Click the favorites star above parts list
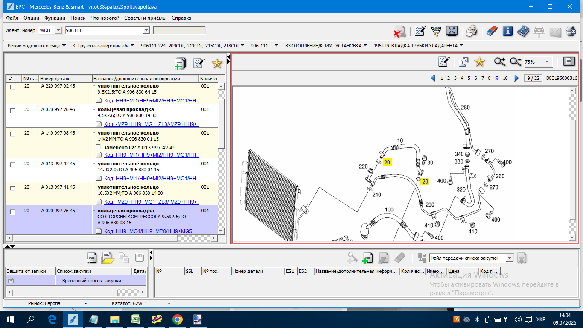 pos(217,63)
